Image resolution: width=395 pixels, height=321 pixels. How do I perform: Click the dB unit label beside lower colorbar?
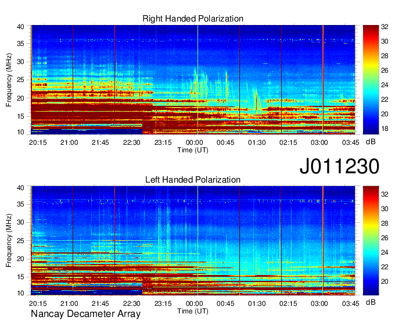click(x=371, y=302)
